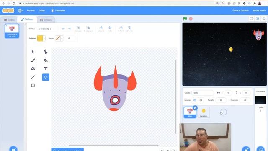Click the sprite name Objeto field
268x151 pixels.
(203, 93)
